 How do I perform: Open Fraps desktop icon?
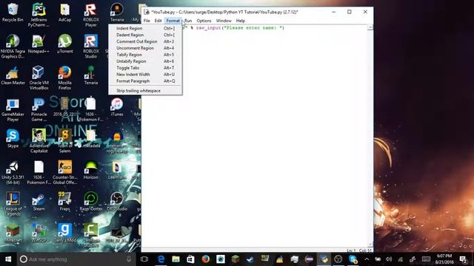tap(64, 202)
